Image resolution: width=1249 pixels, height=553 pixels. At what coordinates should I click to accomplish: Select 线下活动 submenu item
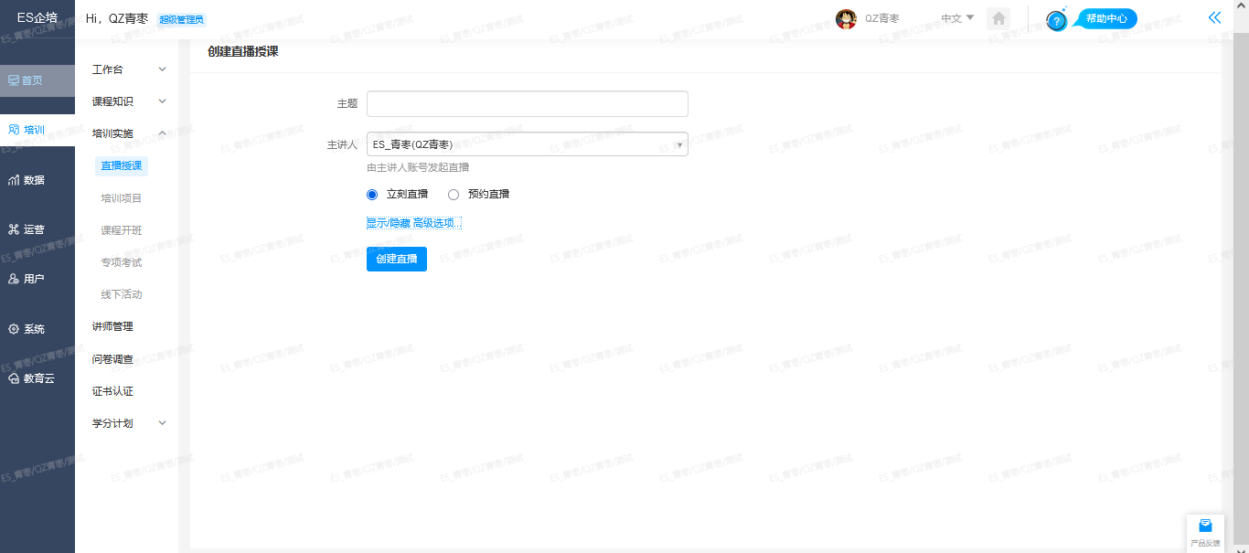pos(122,294)
